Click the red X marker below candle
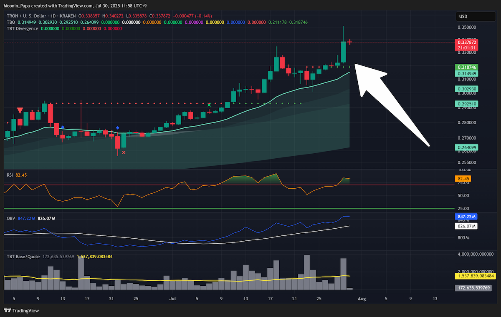501x317 pixels. click(124, 152)
